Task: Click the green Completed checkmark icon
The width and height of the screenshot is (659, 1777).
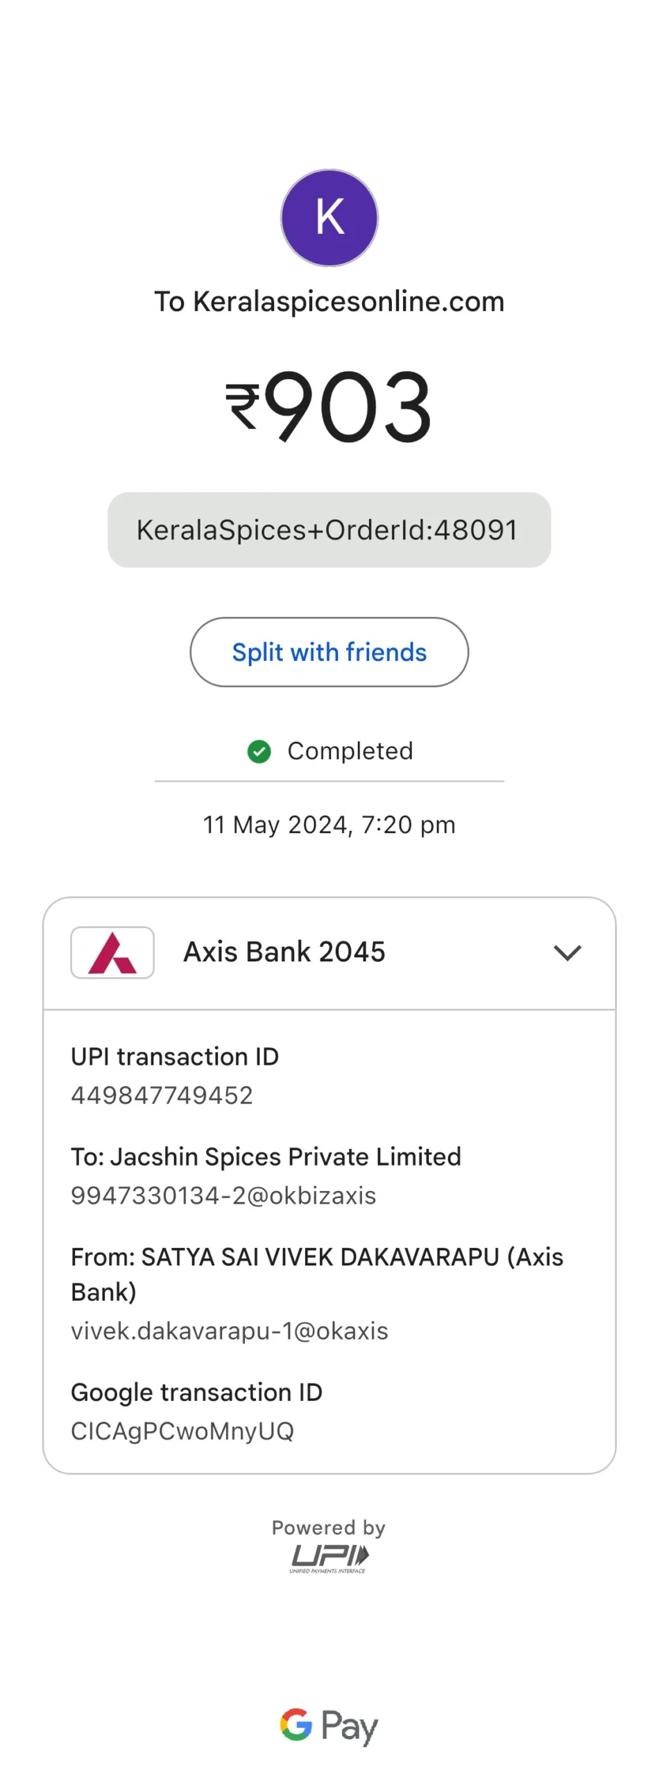Action: point(259,751)
